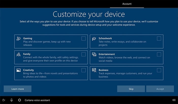The image size is (178, 104).
Task: Click the Creativity picture icon
Action: pos(19,70)
